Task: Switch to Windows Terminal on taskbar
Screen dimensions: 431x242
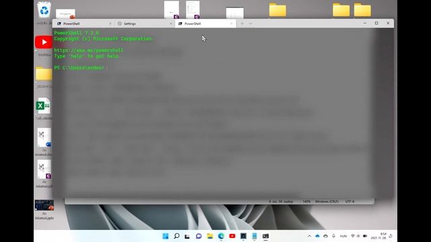Action: pyautogui.click(x=265, y=236)
